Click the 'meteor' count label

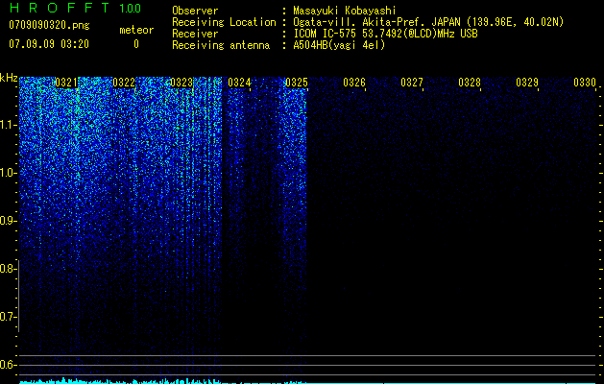pos(136,30)
